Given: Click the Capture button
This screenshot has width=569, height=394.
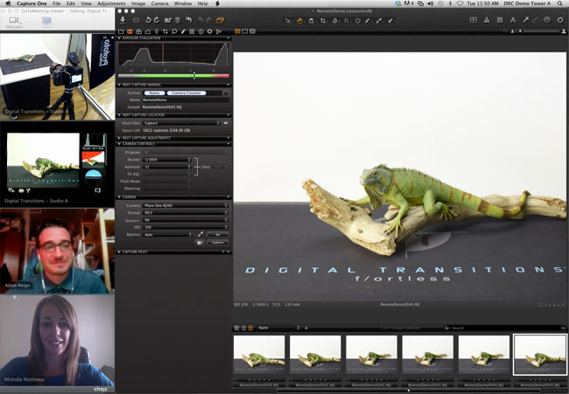Looking at the screenshot, I should tap(218, 242).
